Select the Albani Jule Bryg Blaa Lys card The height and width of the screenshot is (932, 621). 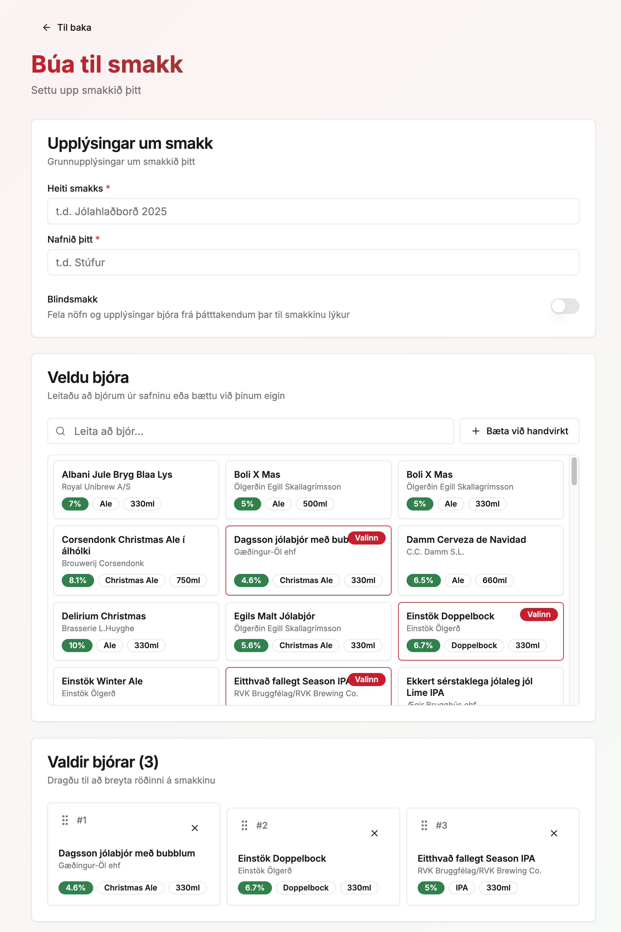(136, 490)
